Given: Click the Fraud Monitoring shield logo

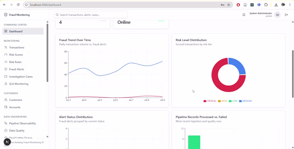Looking at the screenshot, I should pyautogui.click(x=6, y=15).
